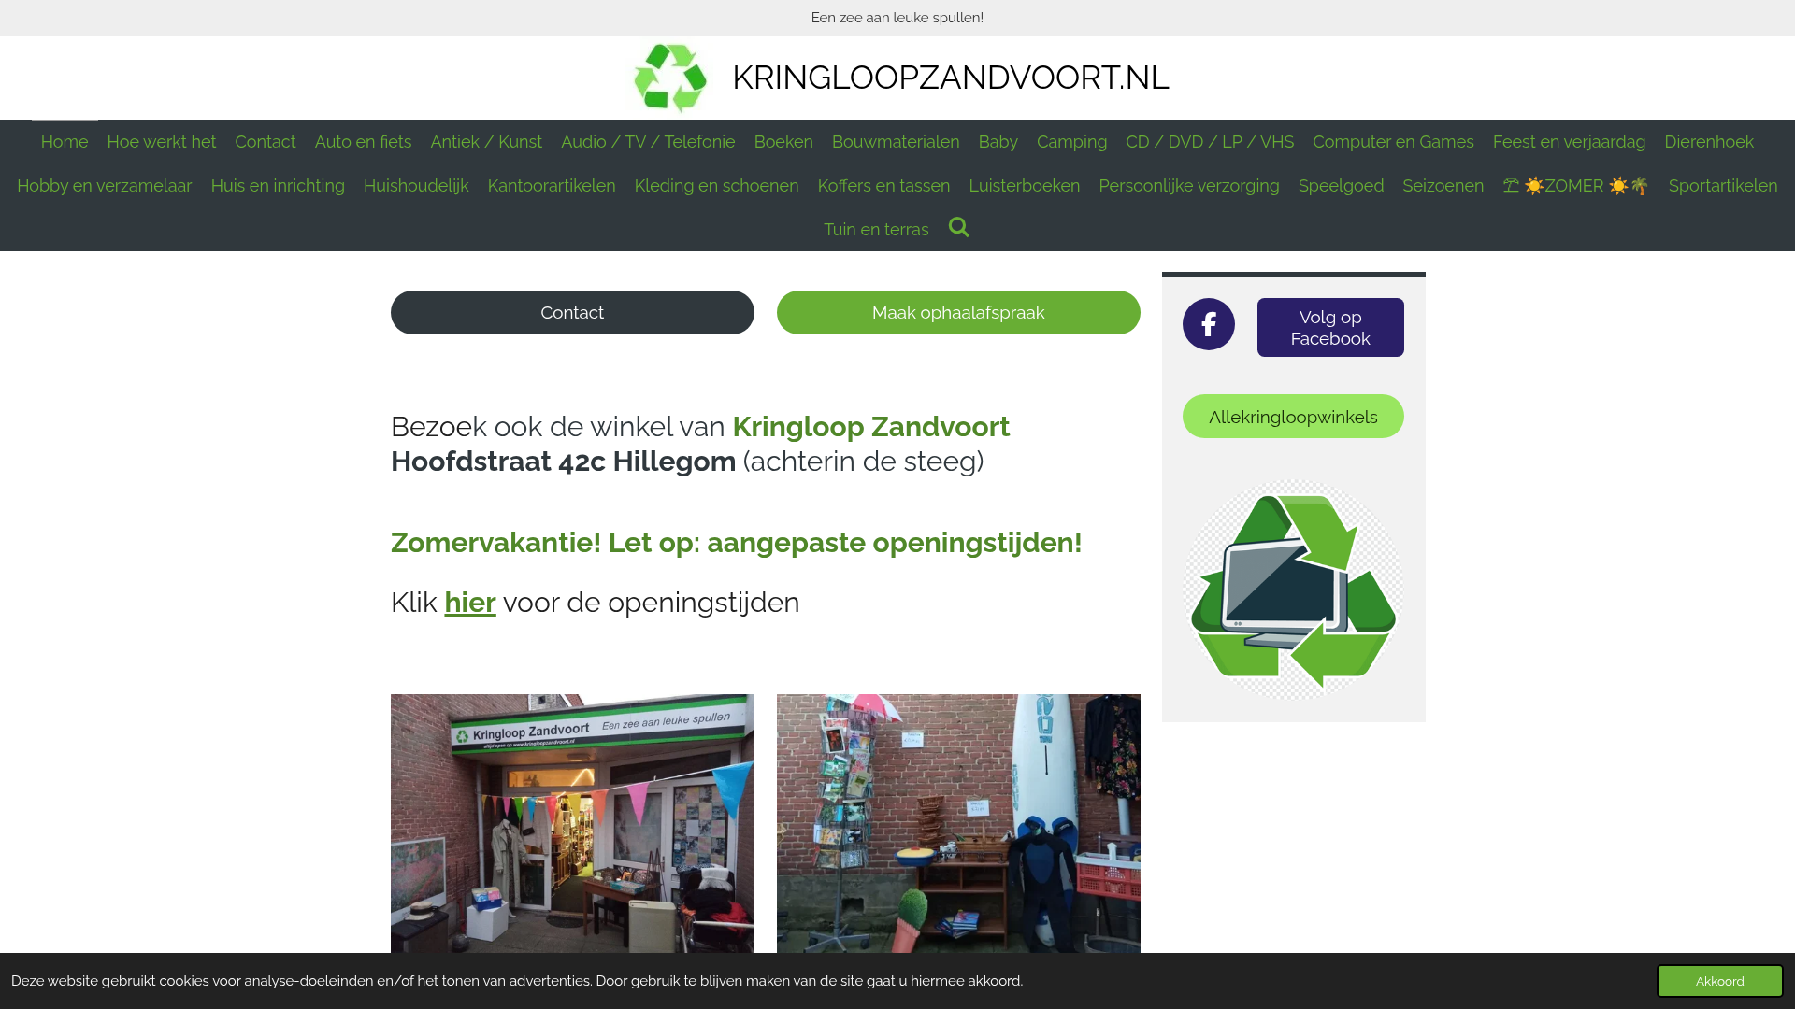Open Auto en fiets category
Screen dimensions: 1795x1009
tap(363, 142)
